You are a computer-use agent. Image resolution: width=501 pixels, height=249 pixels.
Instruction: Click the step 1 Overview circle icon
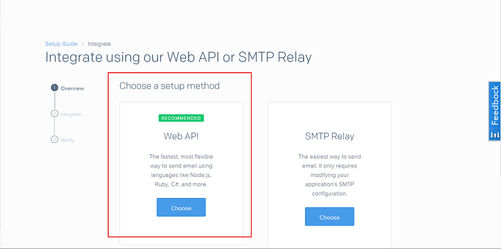coord(54,88)
